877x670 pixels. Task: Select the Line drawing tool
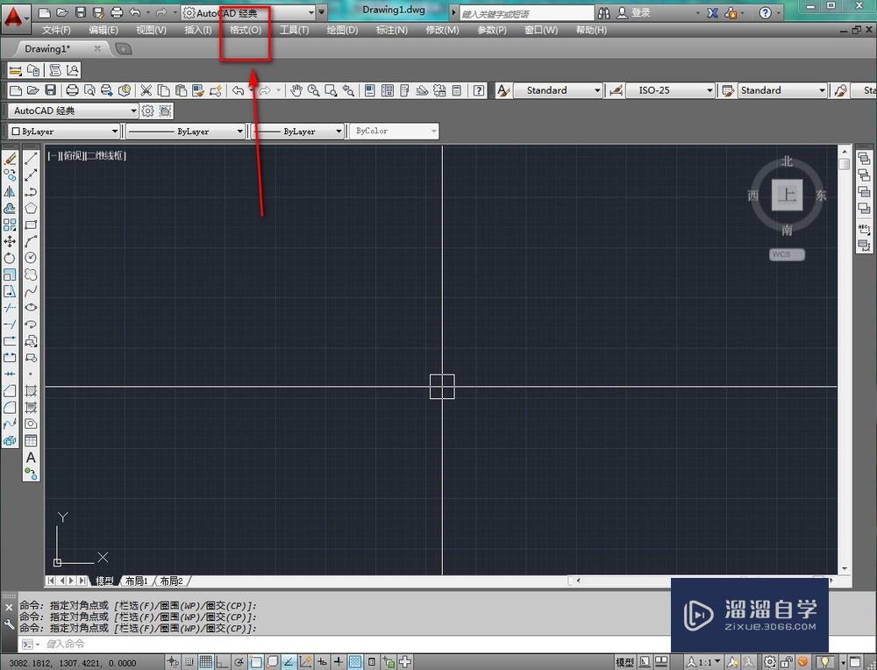click(x=31, y=159)
